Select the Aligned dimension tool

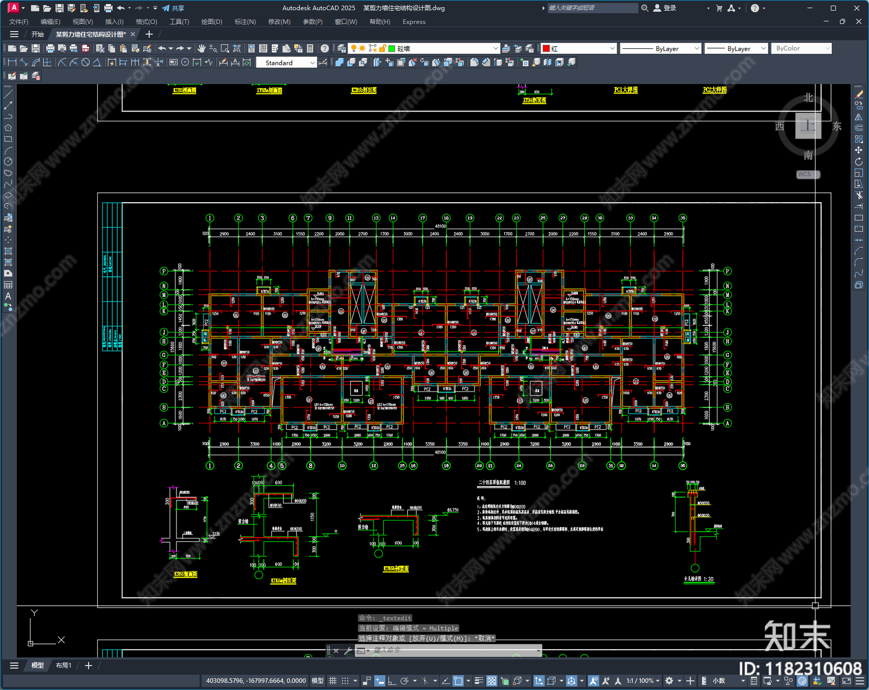[x=24, y=62]
